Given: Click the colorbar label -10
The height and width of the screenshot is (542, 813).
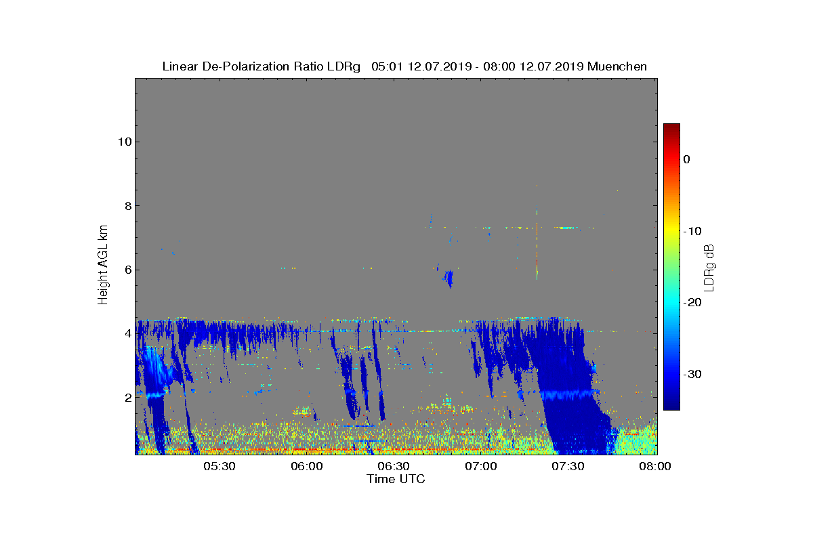Looking at the screenshot, I should click(692, 231).
